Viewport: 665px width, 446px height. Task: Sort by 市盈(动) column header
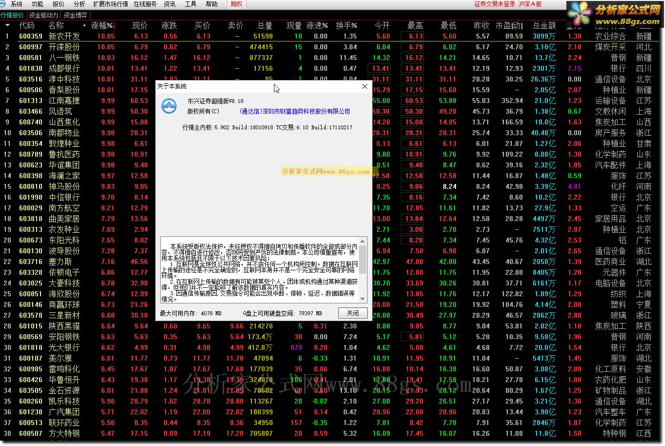pyautogui.click(x=509, y=25)
